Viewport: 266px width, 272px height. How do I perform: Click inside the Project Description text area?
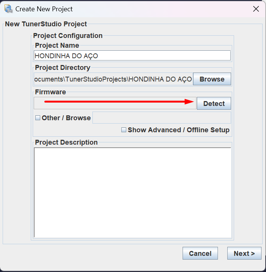132,192
